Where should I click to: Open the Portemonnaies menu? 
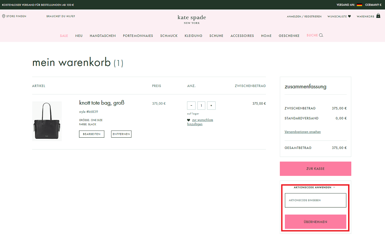tap(138, 36)
